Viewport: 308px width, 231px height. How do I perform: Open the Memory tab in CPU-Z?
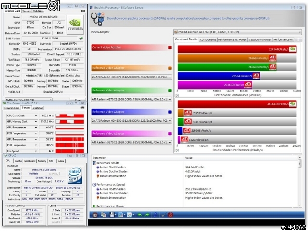(x=42, y=161)
